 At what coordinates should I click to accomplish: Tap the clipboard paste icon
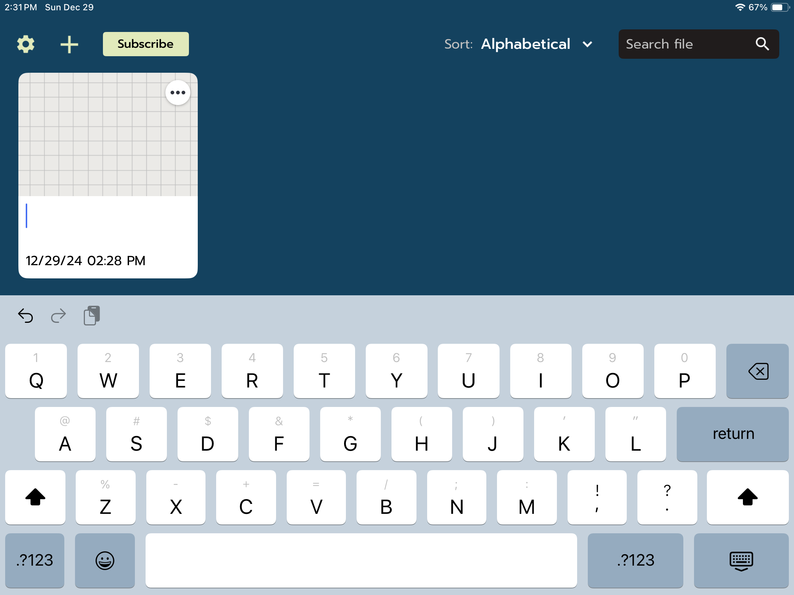[x=92, y=315]
